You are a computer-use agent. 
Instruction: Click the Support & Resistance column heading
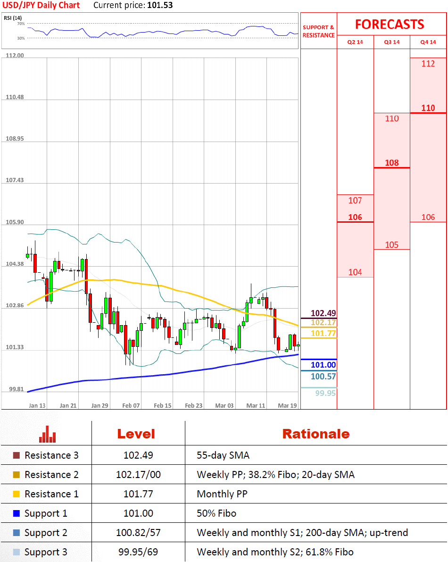(x=318, y=31)
